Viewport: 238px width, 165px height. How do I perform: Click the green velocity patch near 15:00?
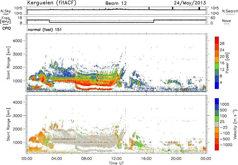coord(140,144)
